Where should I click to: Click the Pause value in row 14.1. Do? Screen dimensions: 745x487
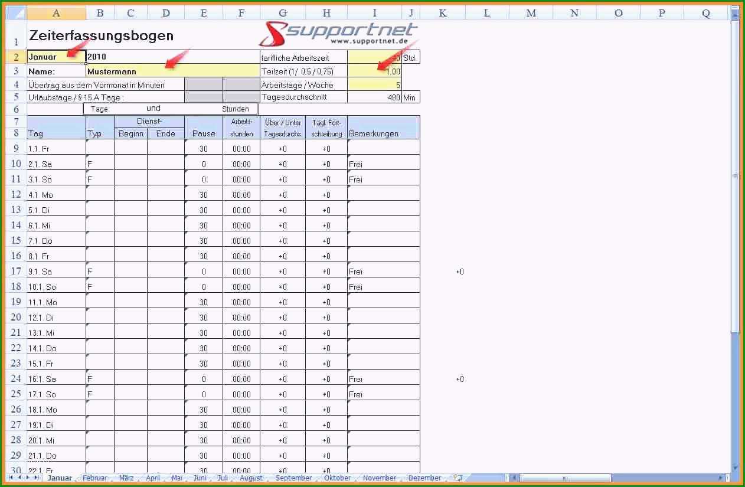(204, 348)
